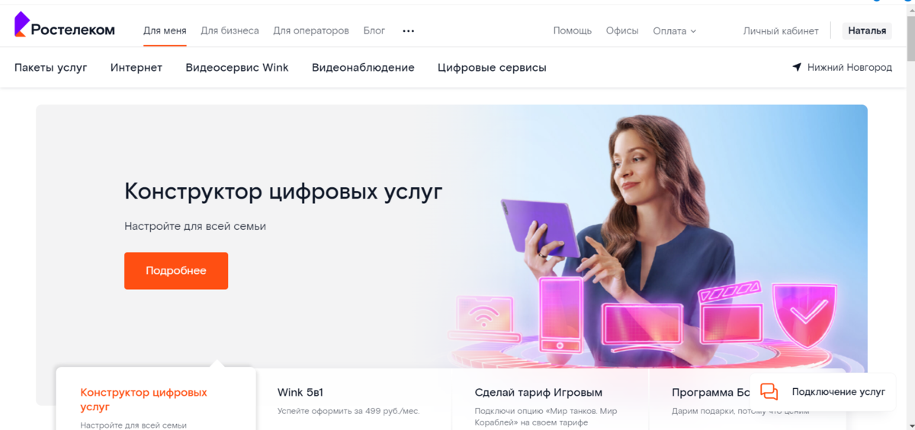Select the Сделай тариф Игровым card
915x430 pixels.
(x=551, y=400)
